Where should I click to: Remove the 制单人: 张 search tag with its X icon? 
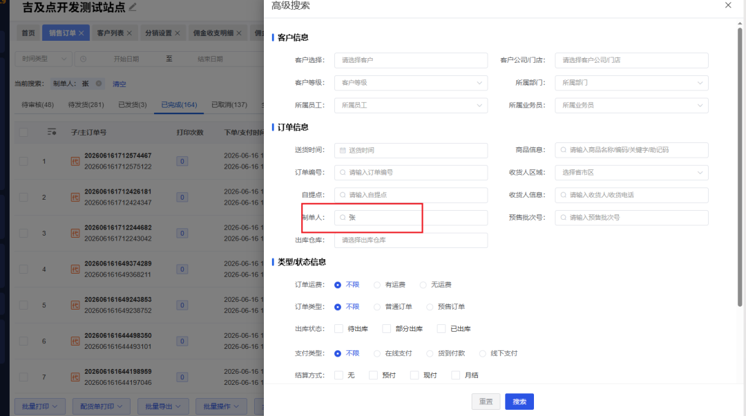point(99,84)
